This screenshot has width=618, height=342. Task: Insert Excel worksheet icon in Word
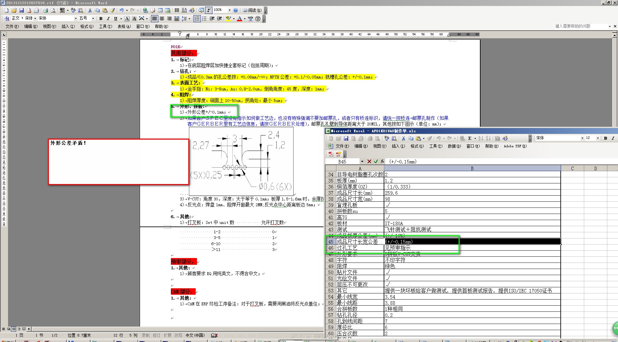[168, 10]
